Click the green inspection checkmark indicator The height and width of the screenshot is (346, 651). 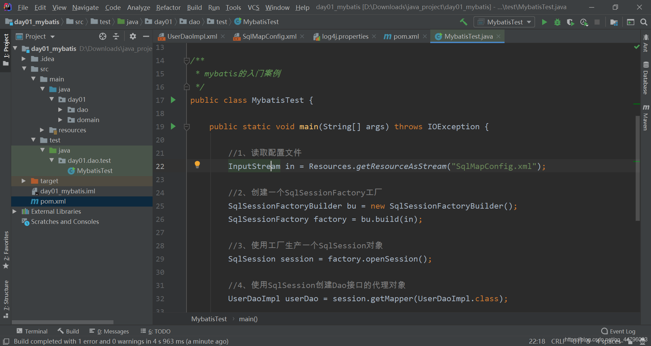pyautogui.click(x=637, y=47)
